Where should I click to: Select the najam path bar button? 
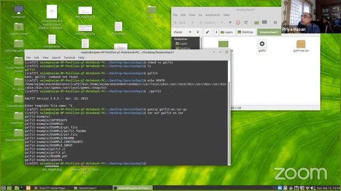pos(227,32)
